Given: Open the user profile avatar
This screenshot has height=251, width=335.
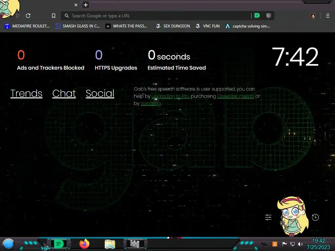Looking at the screenshot, I should coord(313,16).
